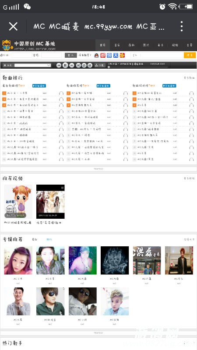Screen dimensions: 197x350
Task: Click the gray login button beside the password field
Action: 71,55
